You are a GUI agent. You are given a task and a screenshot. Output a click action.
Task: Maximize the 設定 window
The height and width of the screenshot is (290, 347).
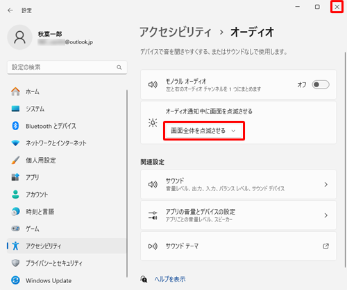coord(317,7)
